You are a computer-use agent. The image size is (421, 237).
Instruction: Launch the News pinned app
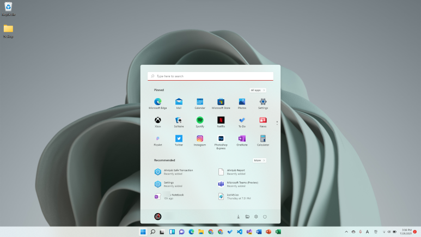point(263,122)
